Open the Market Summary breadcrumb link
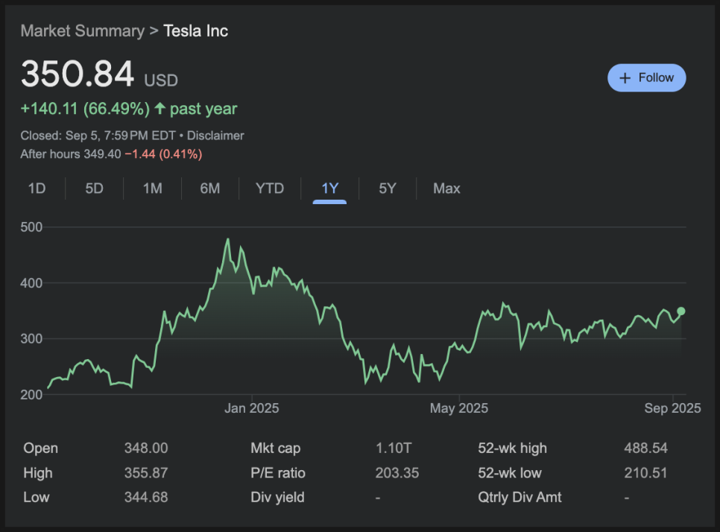Screen dimensions: 720x532 (x=82, y=31)
